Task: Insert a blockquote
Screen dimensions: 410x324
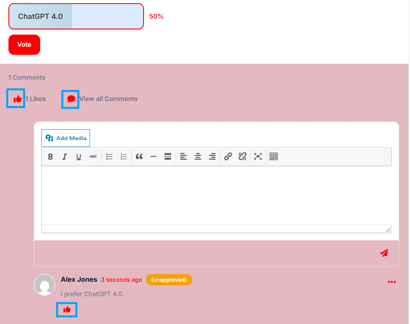Action: pyautogui.click(x=139, y=157)
